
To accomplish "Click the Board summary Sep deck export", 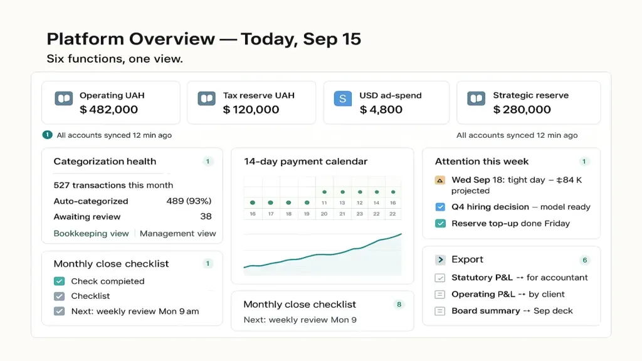I will pyautogui.click(x=512, y=311).
